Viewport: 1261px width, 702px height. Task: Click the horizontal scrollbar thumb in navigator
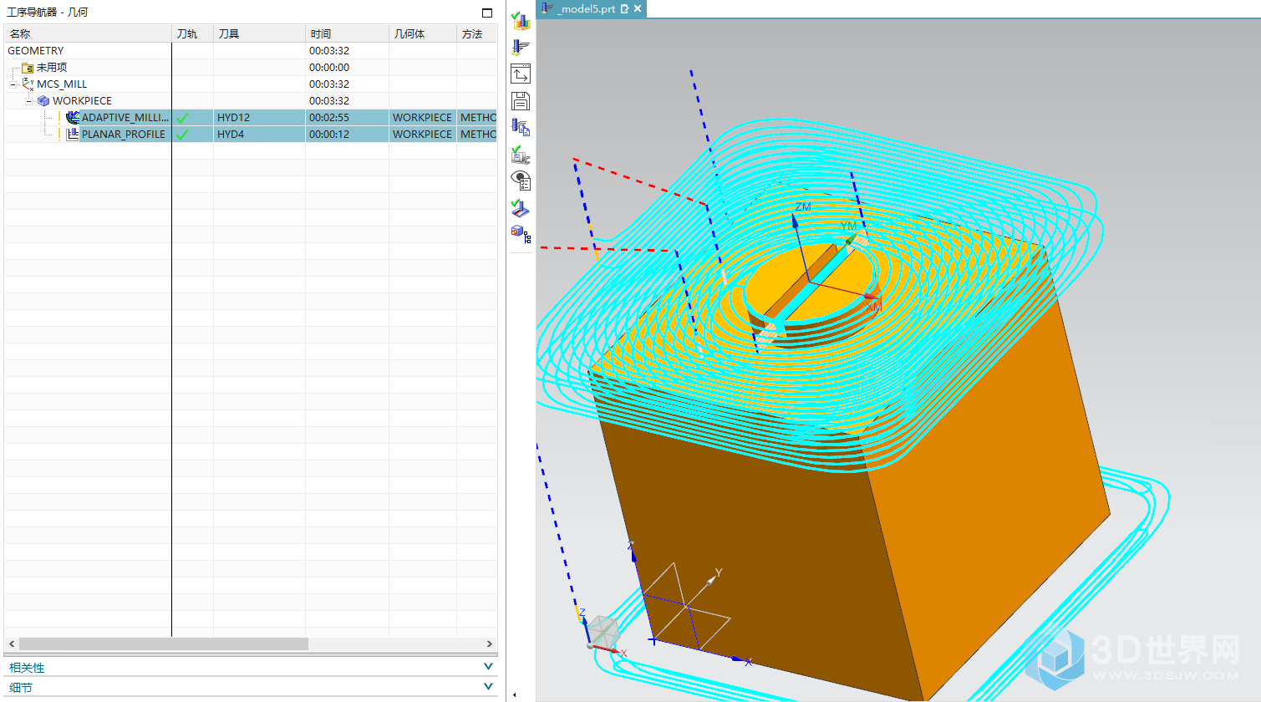164,643
